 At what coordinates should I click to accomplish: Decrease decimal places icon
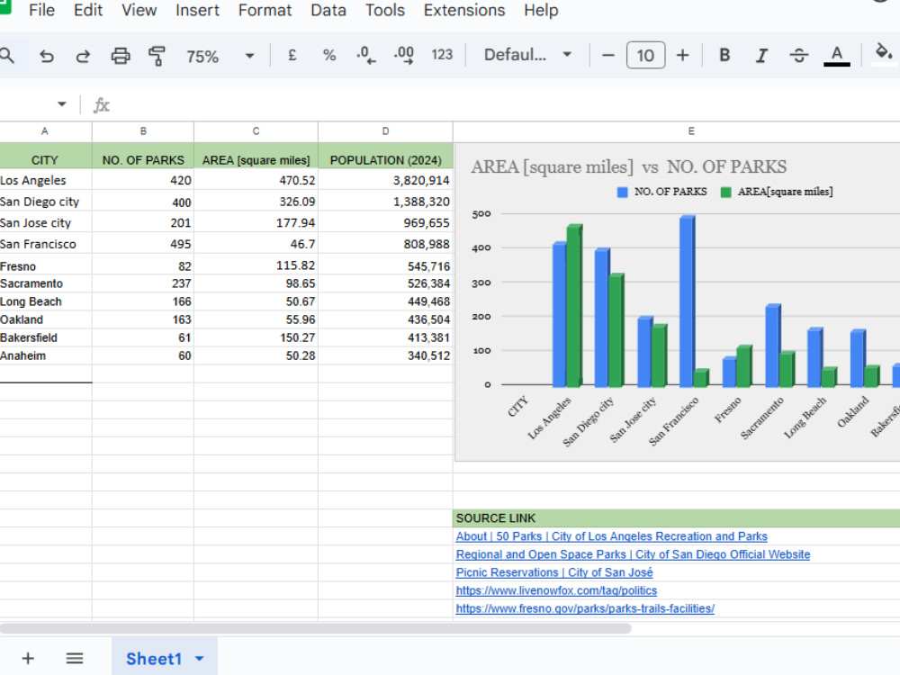(365, 55)
